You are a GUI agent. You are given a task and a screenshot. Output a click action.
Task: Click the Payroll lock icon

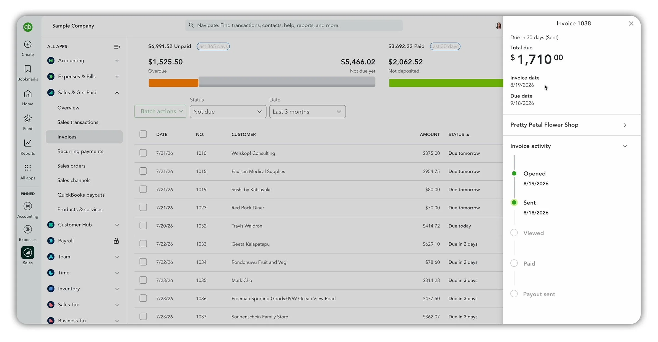coord(116,241)
